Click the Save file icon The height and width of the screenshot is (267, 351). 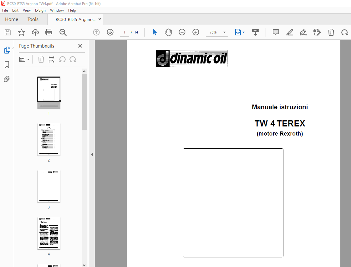click(8, 32)
